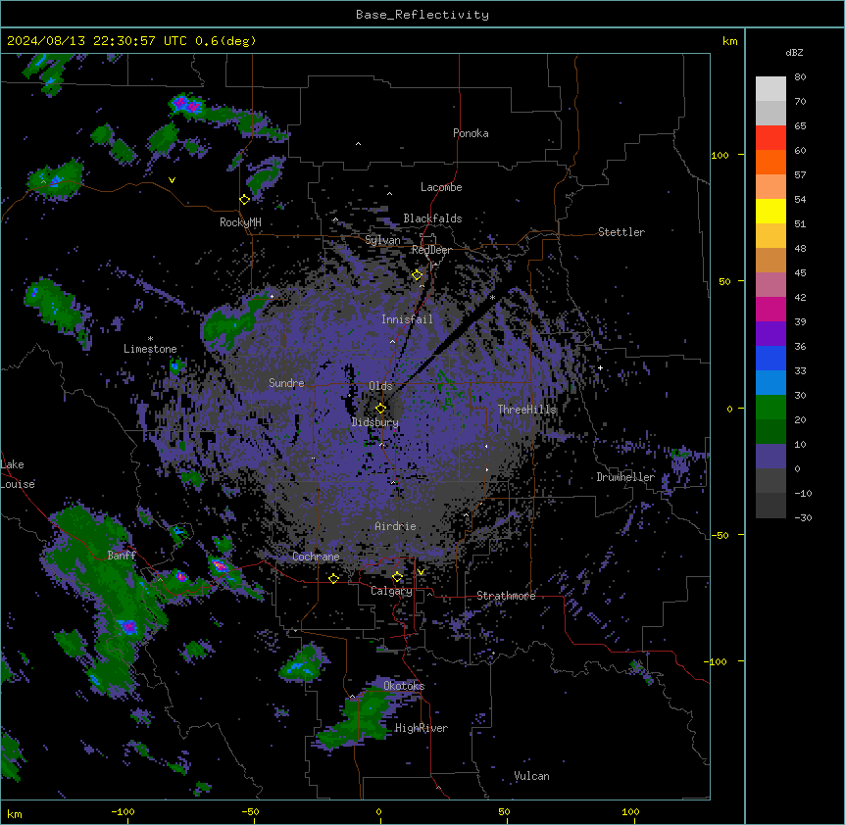845x825 pixels.
Task: Click the yellow diamond marker above Calgary
Action: [397, 577]
